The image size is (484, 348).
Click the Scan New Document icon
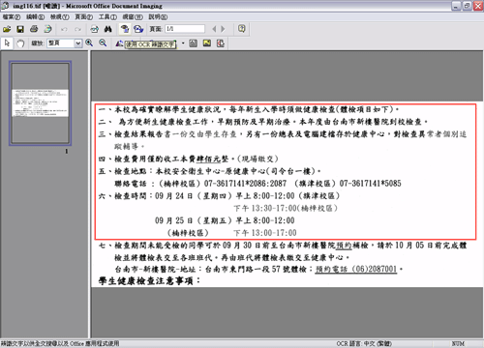(48, 29)
